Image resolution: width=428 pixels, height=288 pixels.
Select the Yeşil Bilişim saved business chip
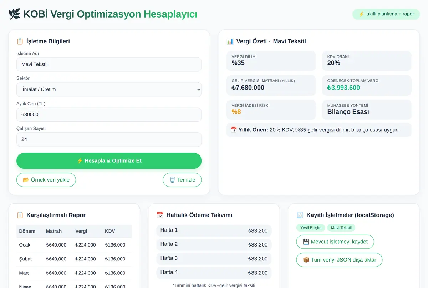click(x=311, y=228)
